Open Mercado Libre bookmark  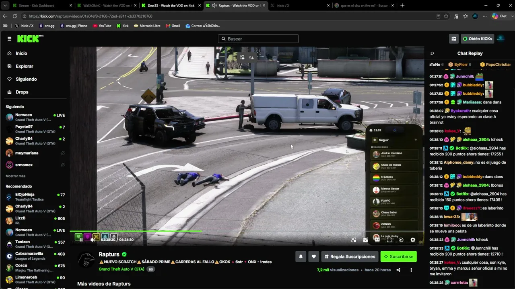coord(147,26)
